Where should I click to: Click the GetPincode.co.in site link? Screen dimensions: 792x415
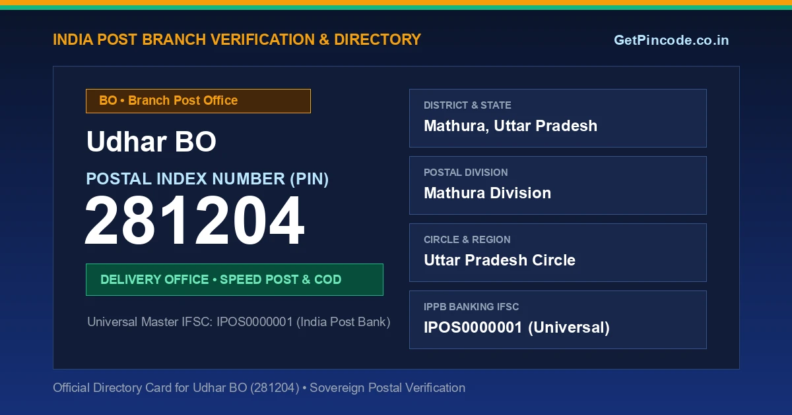(671, 40)
